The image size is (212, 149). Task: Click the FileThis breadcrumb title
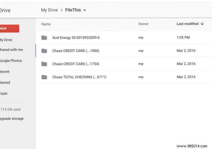[73, 10]
